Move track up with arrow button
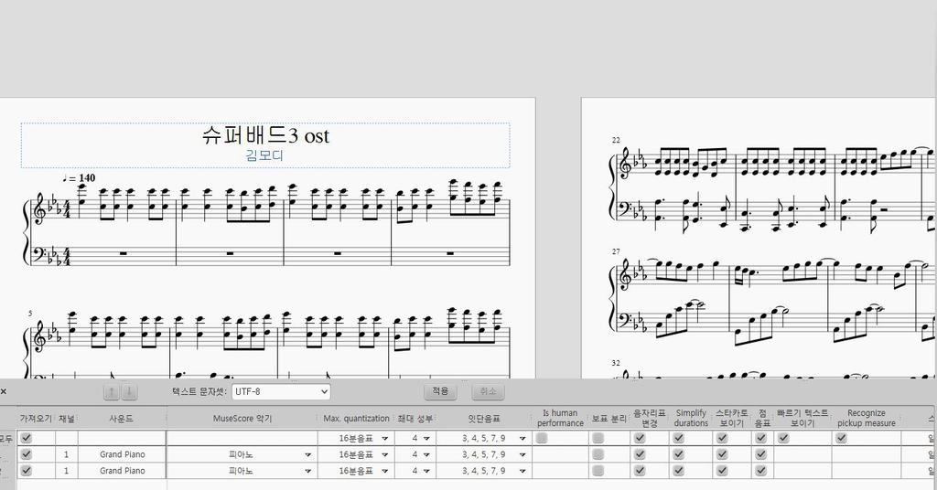The height and width of the screenshot is (490, 937). point(111,392)
